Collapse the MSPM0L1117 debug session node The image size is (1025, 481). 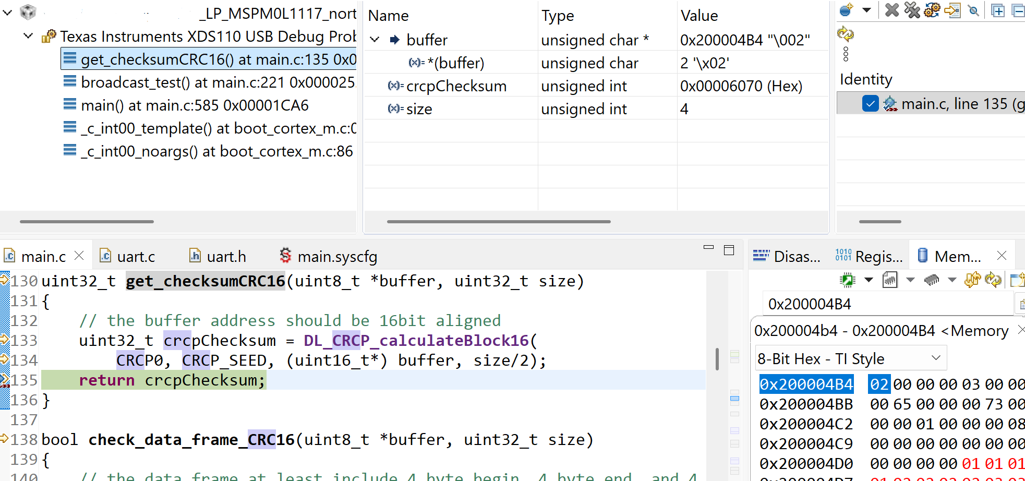8,13
